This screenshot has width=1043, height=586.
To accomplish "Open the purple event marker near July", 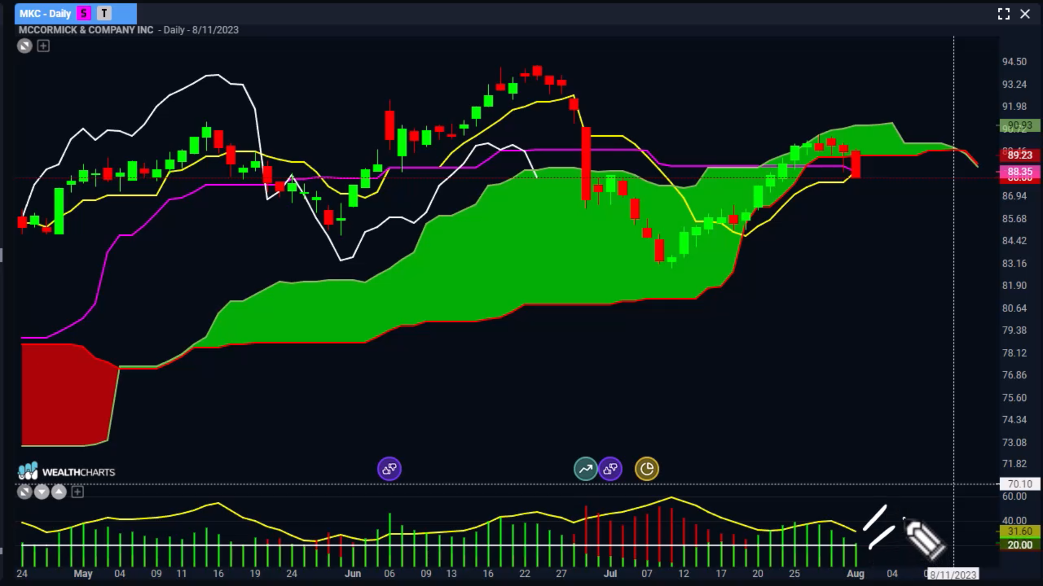I will click(610, 469).
